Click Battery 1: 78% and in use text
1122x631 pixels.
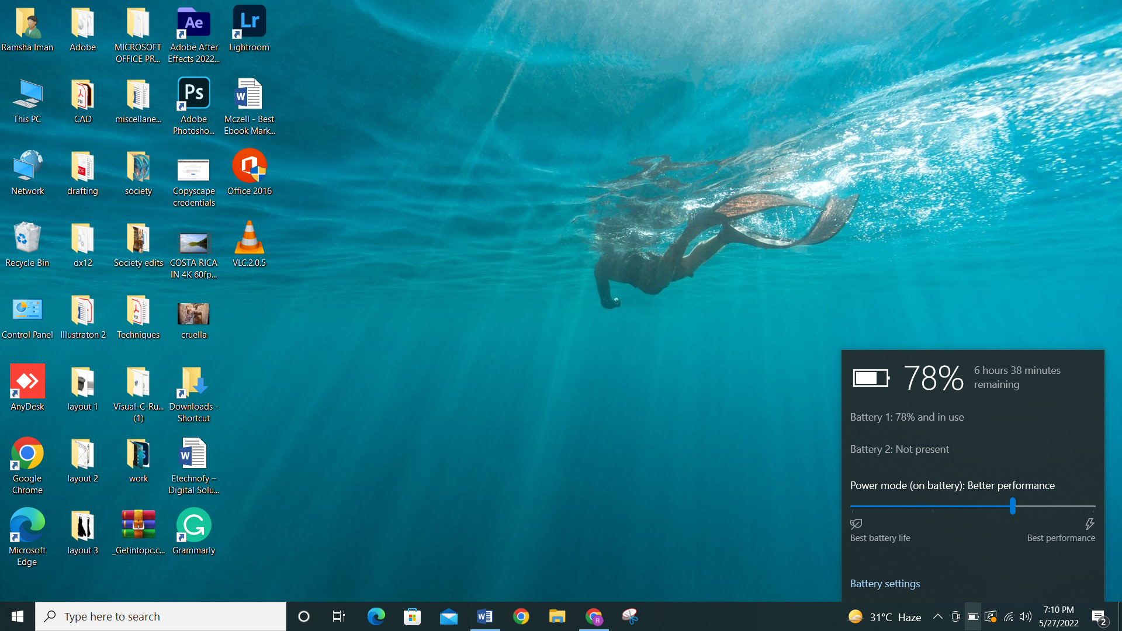907,417
